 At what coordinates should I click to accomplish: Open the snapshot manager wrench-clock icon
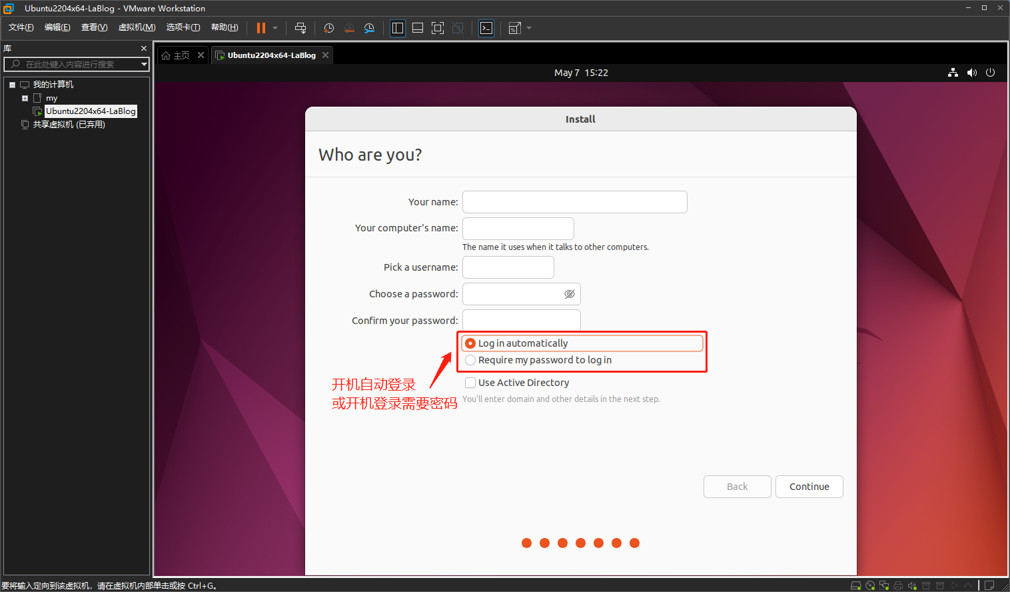pyautogui.click(x=369, y=28)
